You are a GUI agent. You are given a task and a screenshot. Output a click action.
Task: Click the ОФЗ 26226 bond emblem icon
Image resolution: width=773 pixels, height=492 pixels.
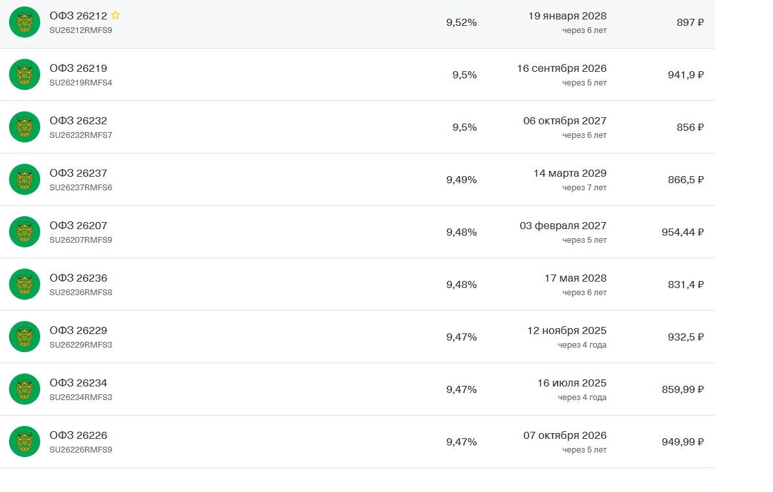coord(25,442)
